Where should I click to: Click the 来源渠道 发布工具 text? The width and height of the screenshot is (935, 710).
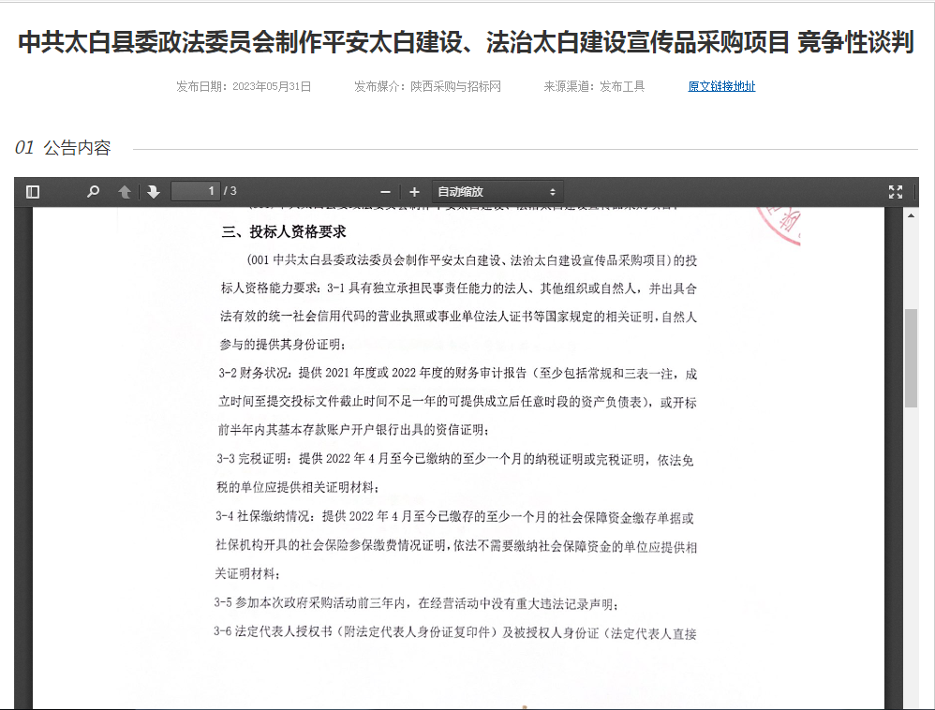594,86
